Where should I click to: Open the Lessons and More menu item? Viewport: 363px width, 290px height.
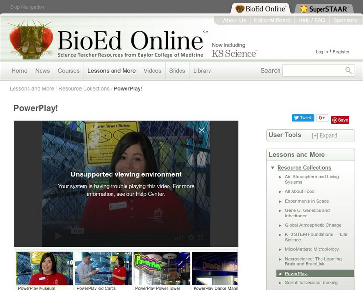click(x=112, y=71)
